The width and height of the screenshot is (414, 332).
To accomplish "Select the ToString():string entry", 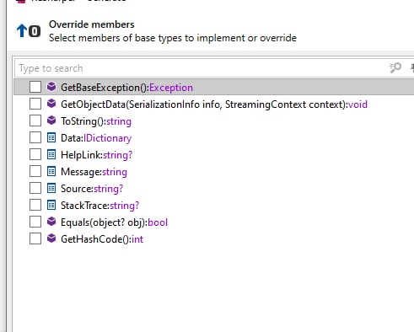I will point(96,121).
